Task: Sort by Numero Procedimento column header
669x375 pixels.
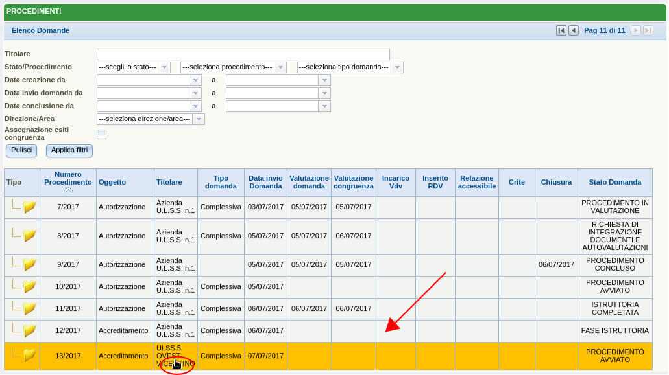Action: (x=68, y=178)
